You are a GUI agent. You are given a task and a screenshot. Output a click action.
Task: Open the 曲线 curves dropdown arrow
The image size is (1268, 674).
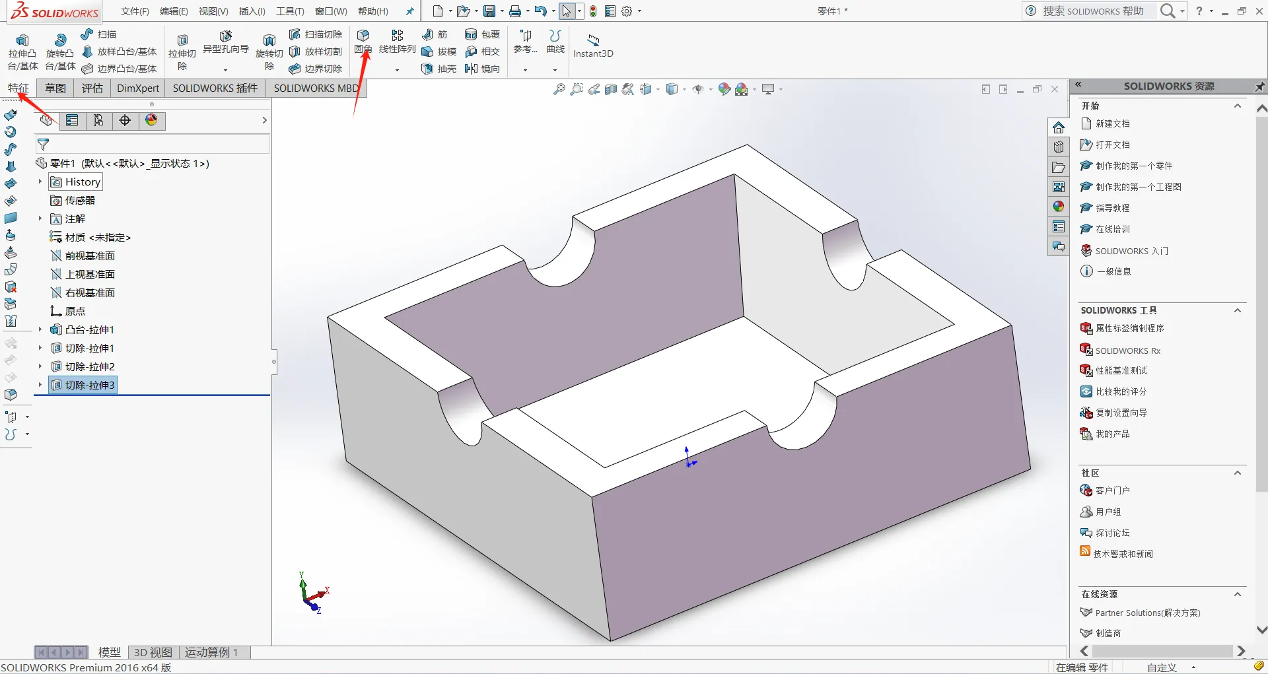coord(555,69)
